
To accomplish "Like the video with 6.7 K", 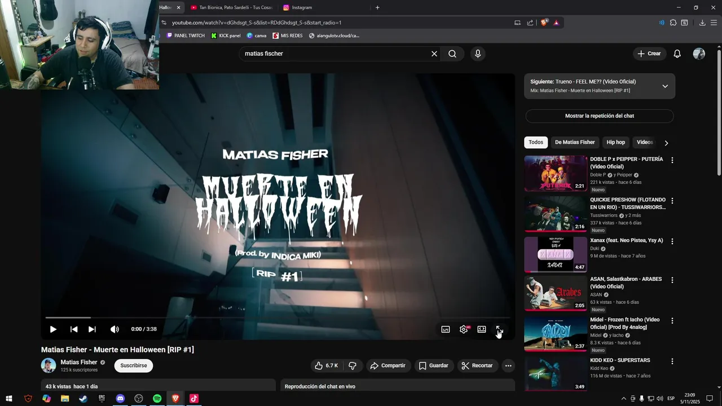I will point(327,365).
